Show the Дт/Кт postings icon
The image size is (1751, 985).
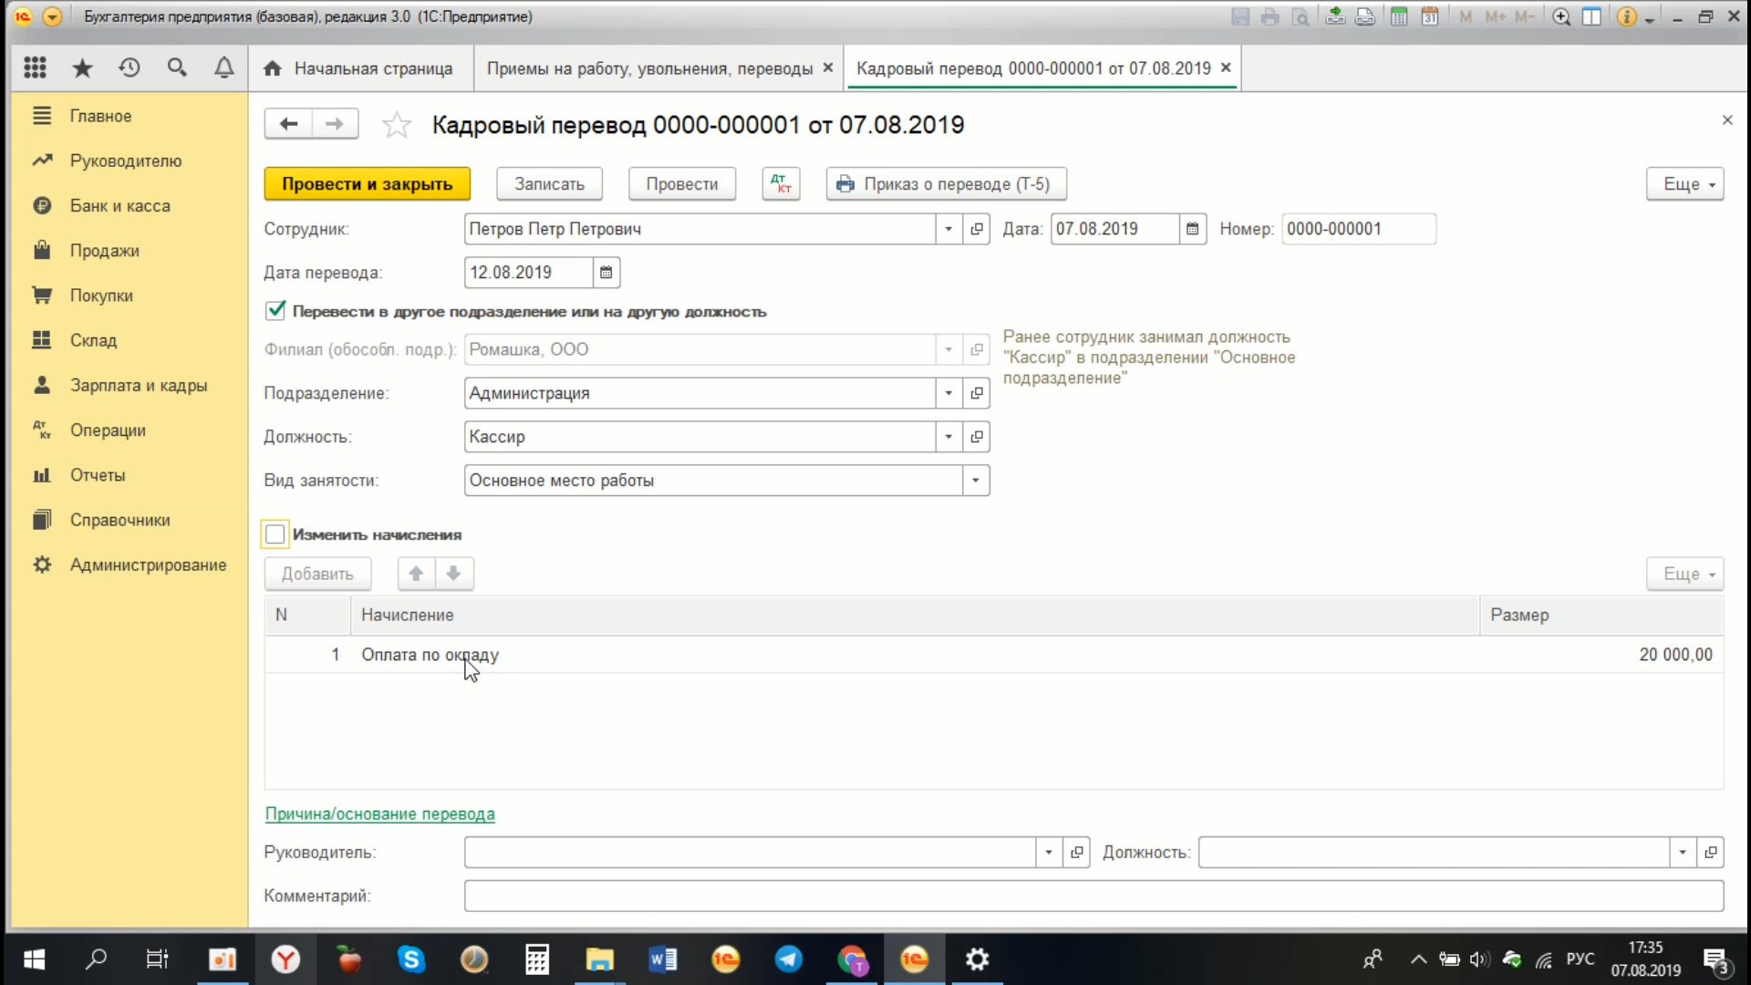781,183
